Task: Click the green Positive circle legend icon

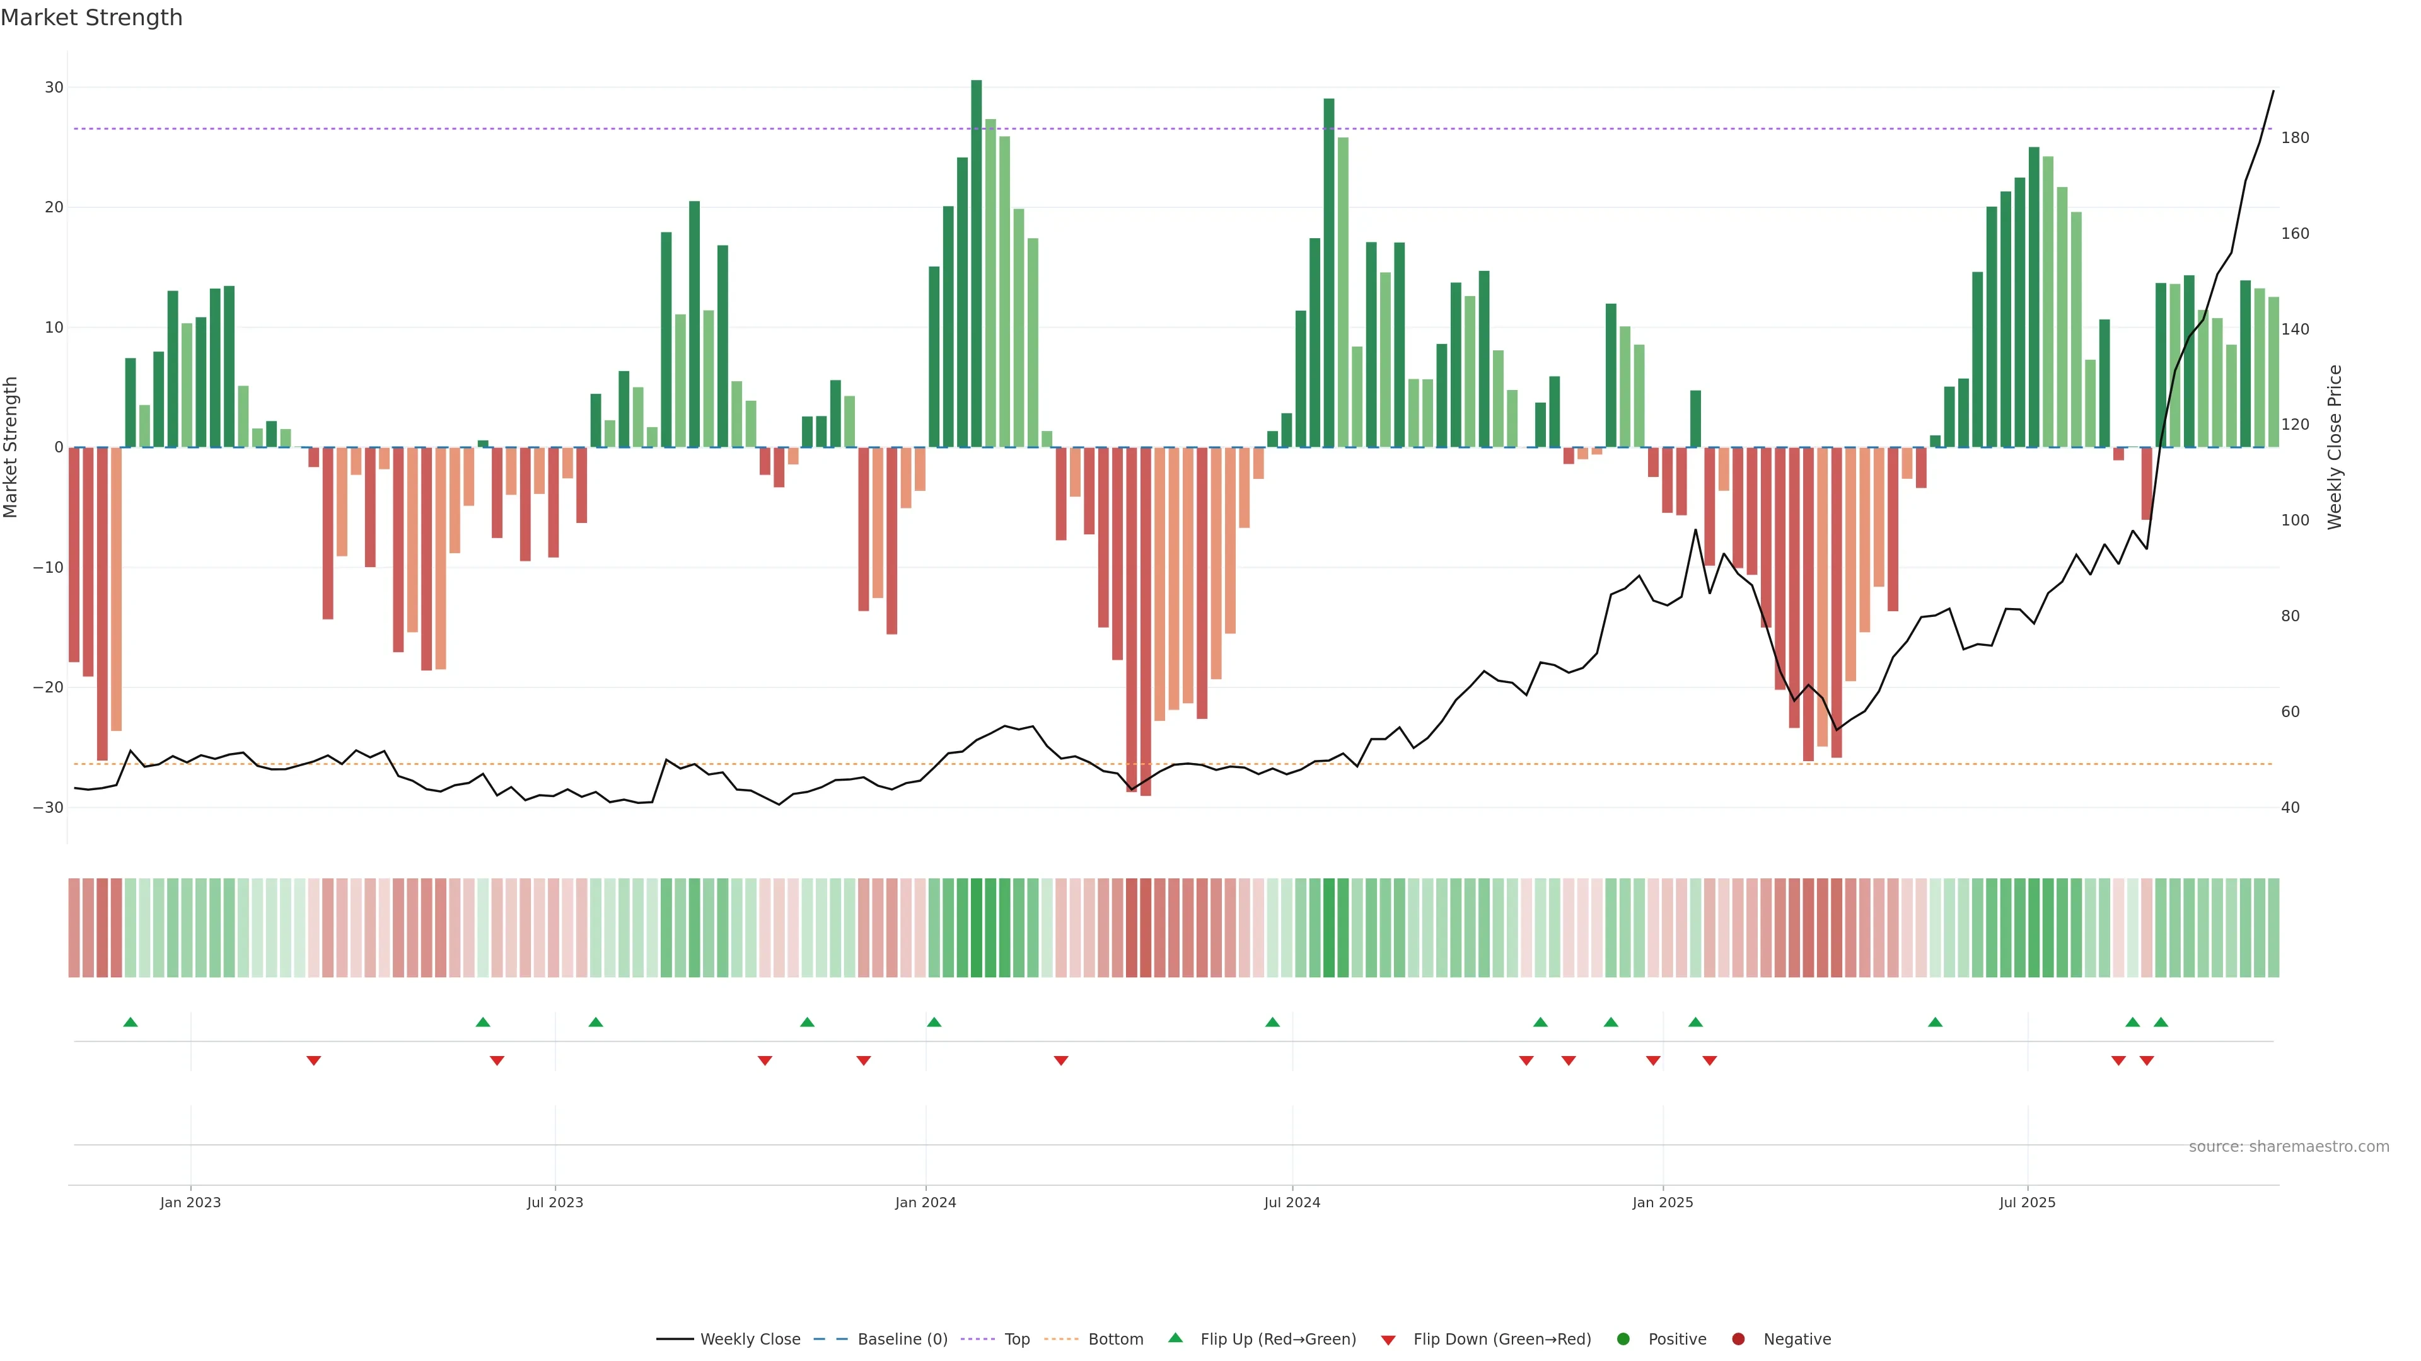Action: point(1623,1340)
